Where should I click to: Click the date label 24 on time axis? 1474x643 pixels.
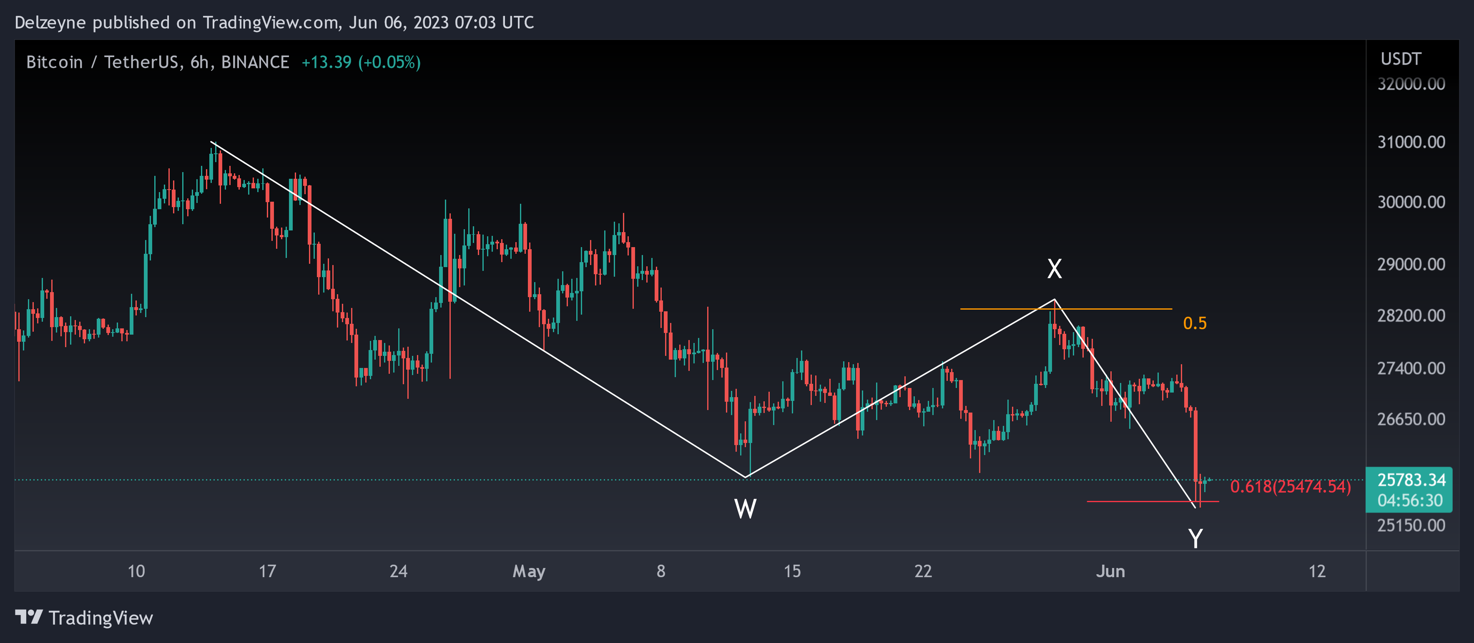tap(398, 571)
